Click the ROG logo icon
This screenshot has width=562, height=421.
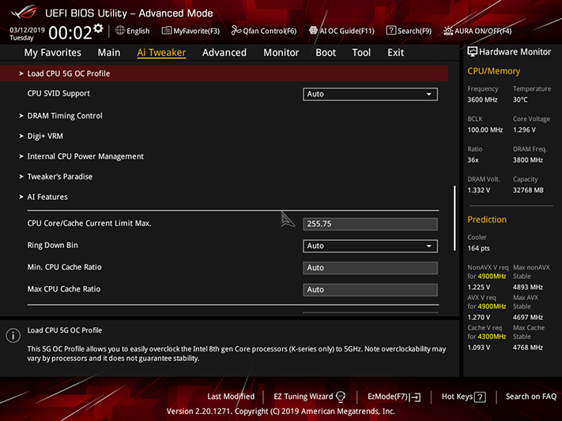pyautogui.click(x=24, y=12)
